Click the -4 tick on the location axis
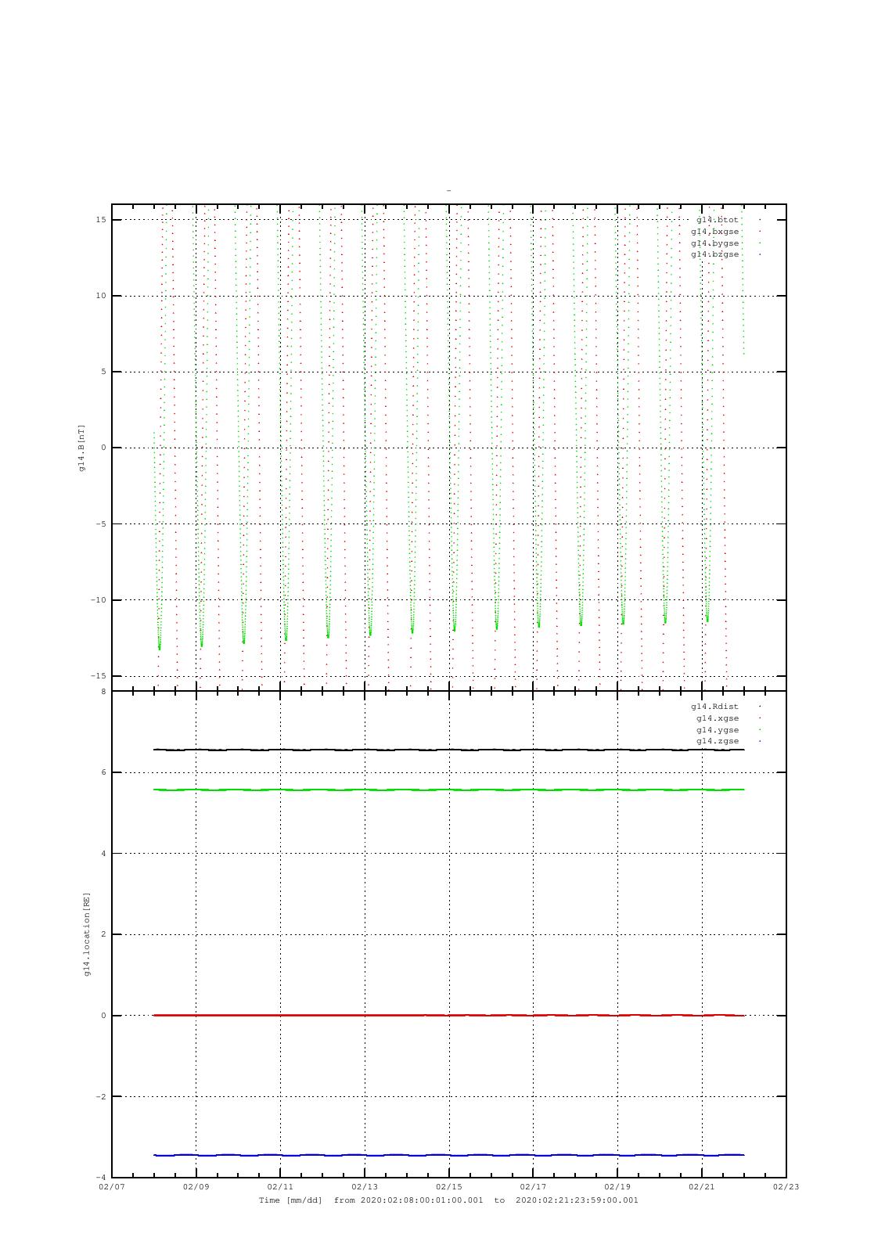This screenshot has height=1252, width=885. [x=102, y=1178]
